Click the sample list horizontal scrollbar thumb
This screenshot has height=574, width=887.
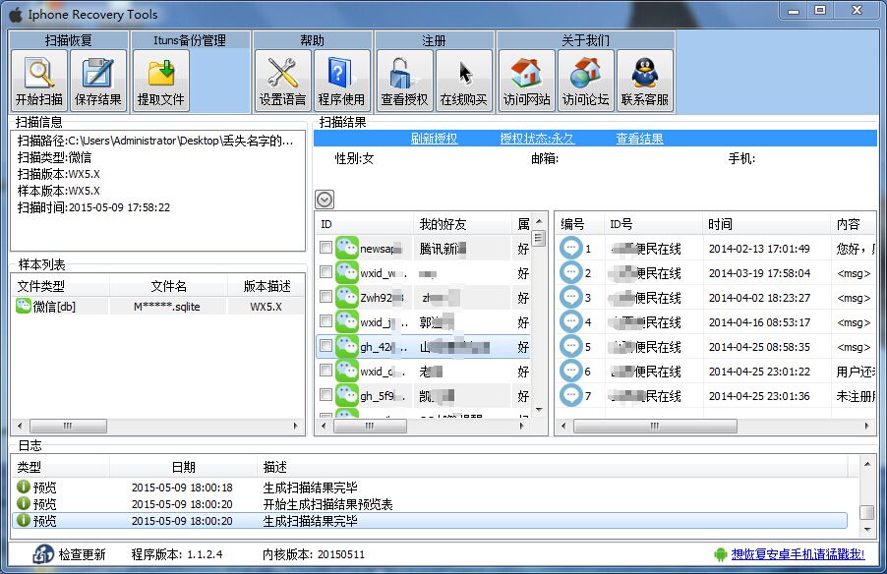68,426
